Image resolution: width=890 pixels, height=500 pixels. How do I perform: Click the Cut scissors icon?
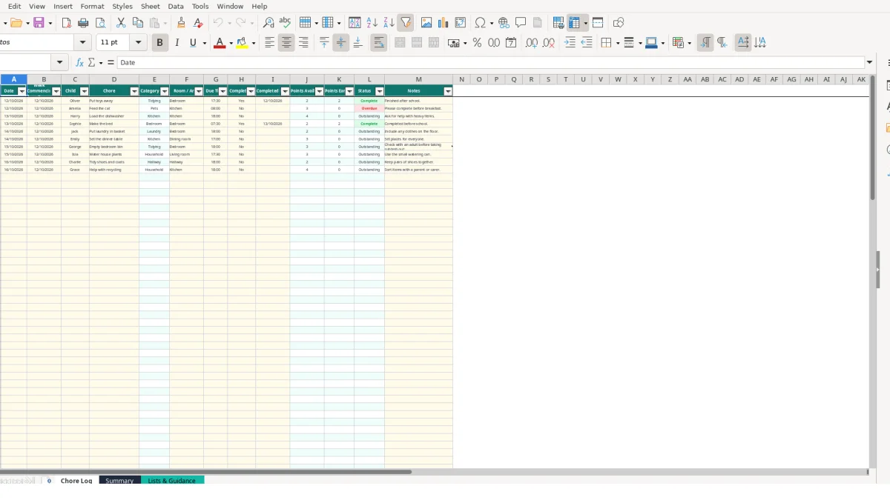click(x=121, y=23)
